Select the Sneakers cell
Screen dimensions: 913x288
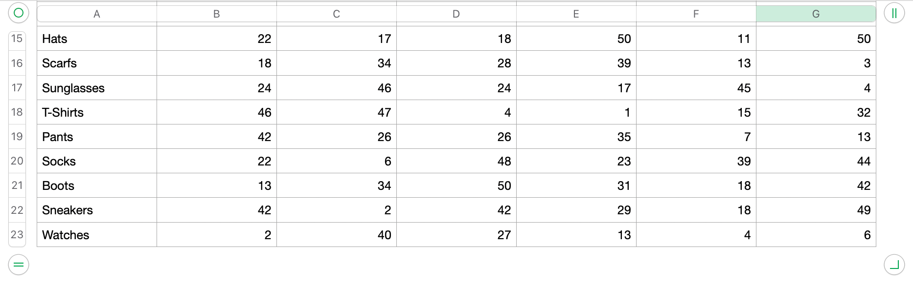97,210
